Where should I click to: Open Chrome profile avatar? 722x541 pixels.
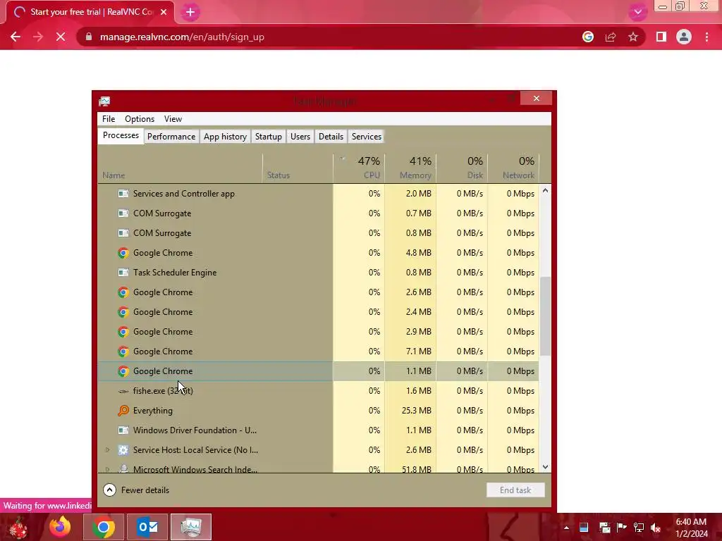tap(684, 37)
